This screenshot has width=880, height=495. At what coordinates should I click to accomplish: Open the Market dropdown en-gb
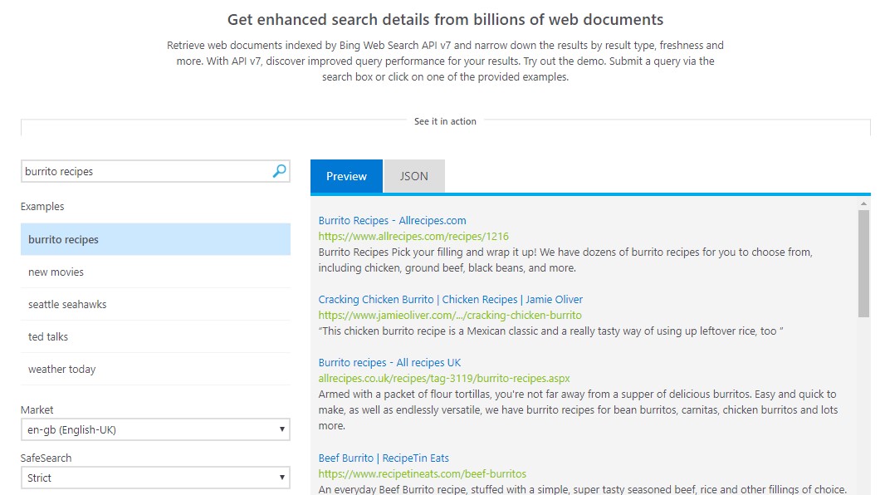tap(155, 430)
